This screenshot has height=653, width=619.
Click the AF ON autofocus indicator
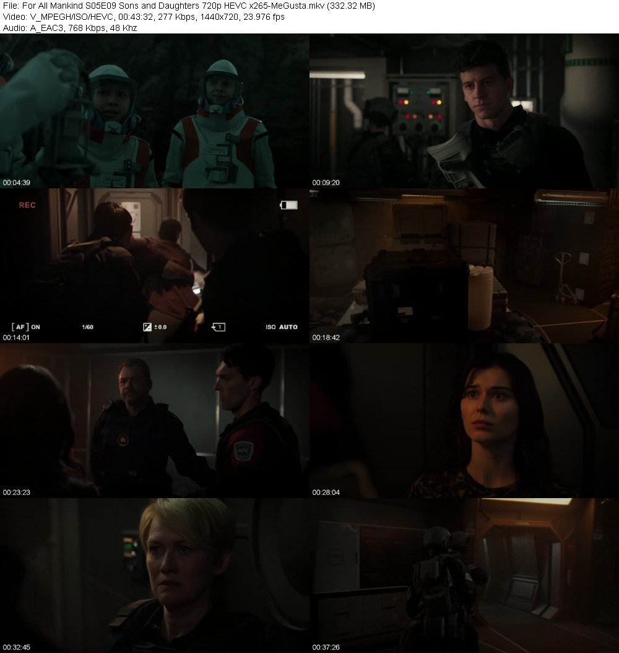point(26,327)
